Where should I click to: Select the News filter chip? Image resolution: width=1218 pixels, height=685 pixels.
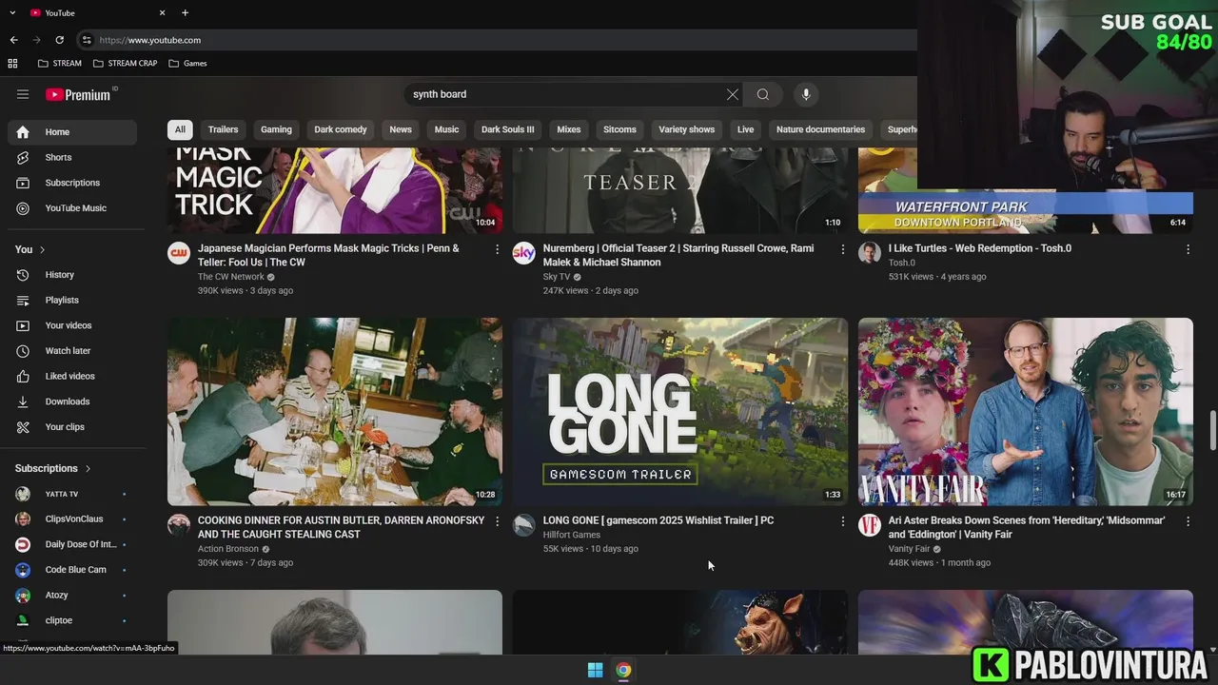pos(401,129)
